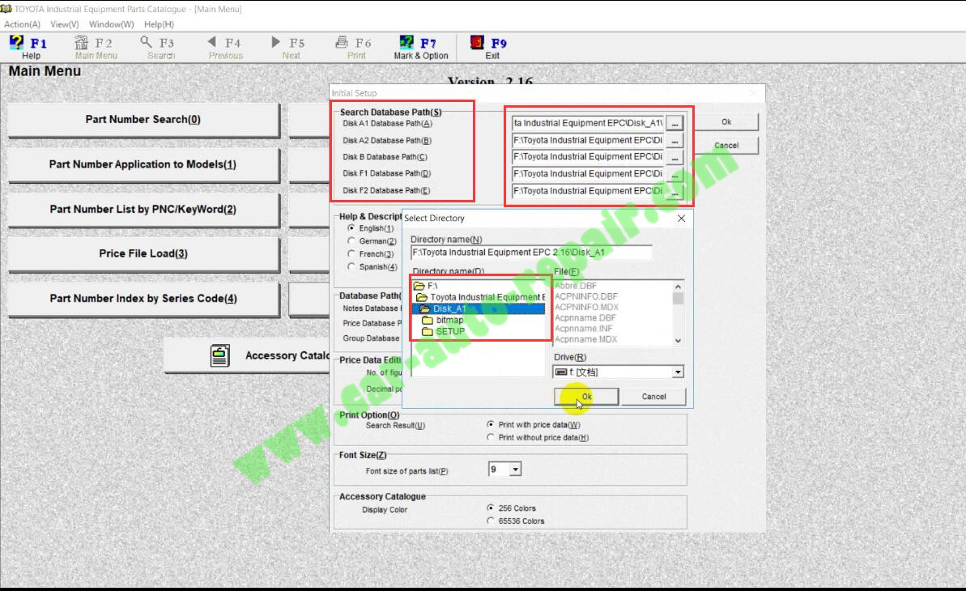The image size is (966, 591).
Task: Open the Action menu
Action: (x=22, y=24)
